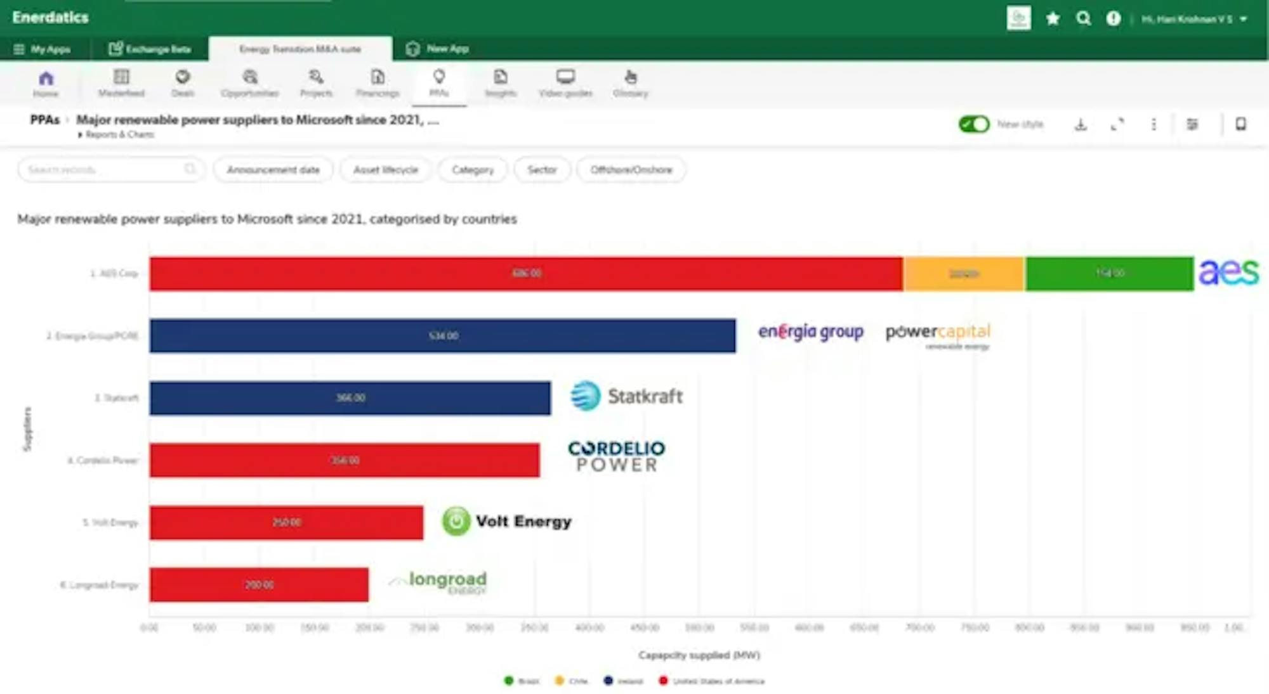The image size is (1269, 694).
Task: Toggle the New style switch
Action: point(974,124)
